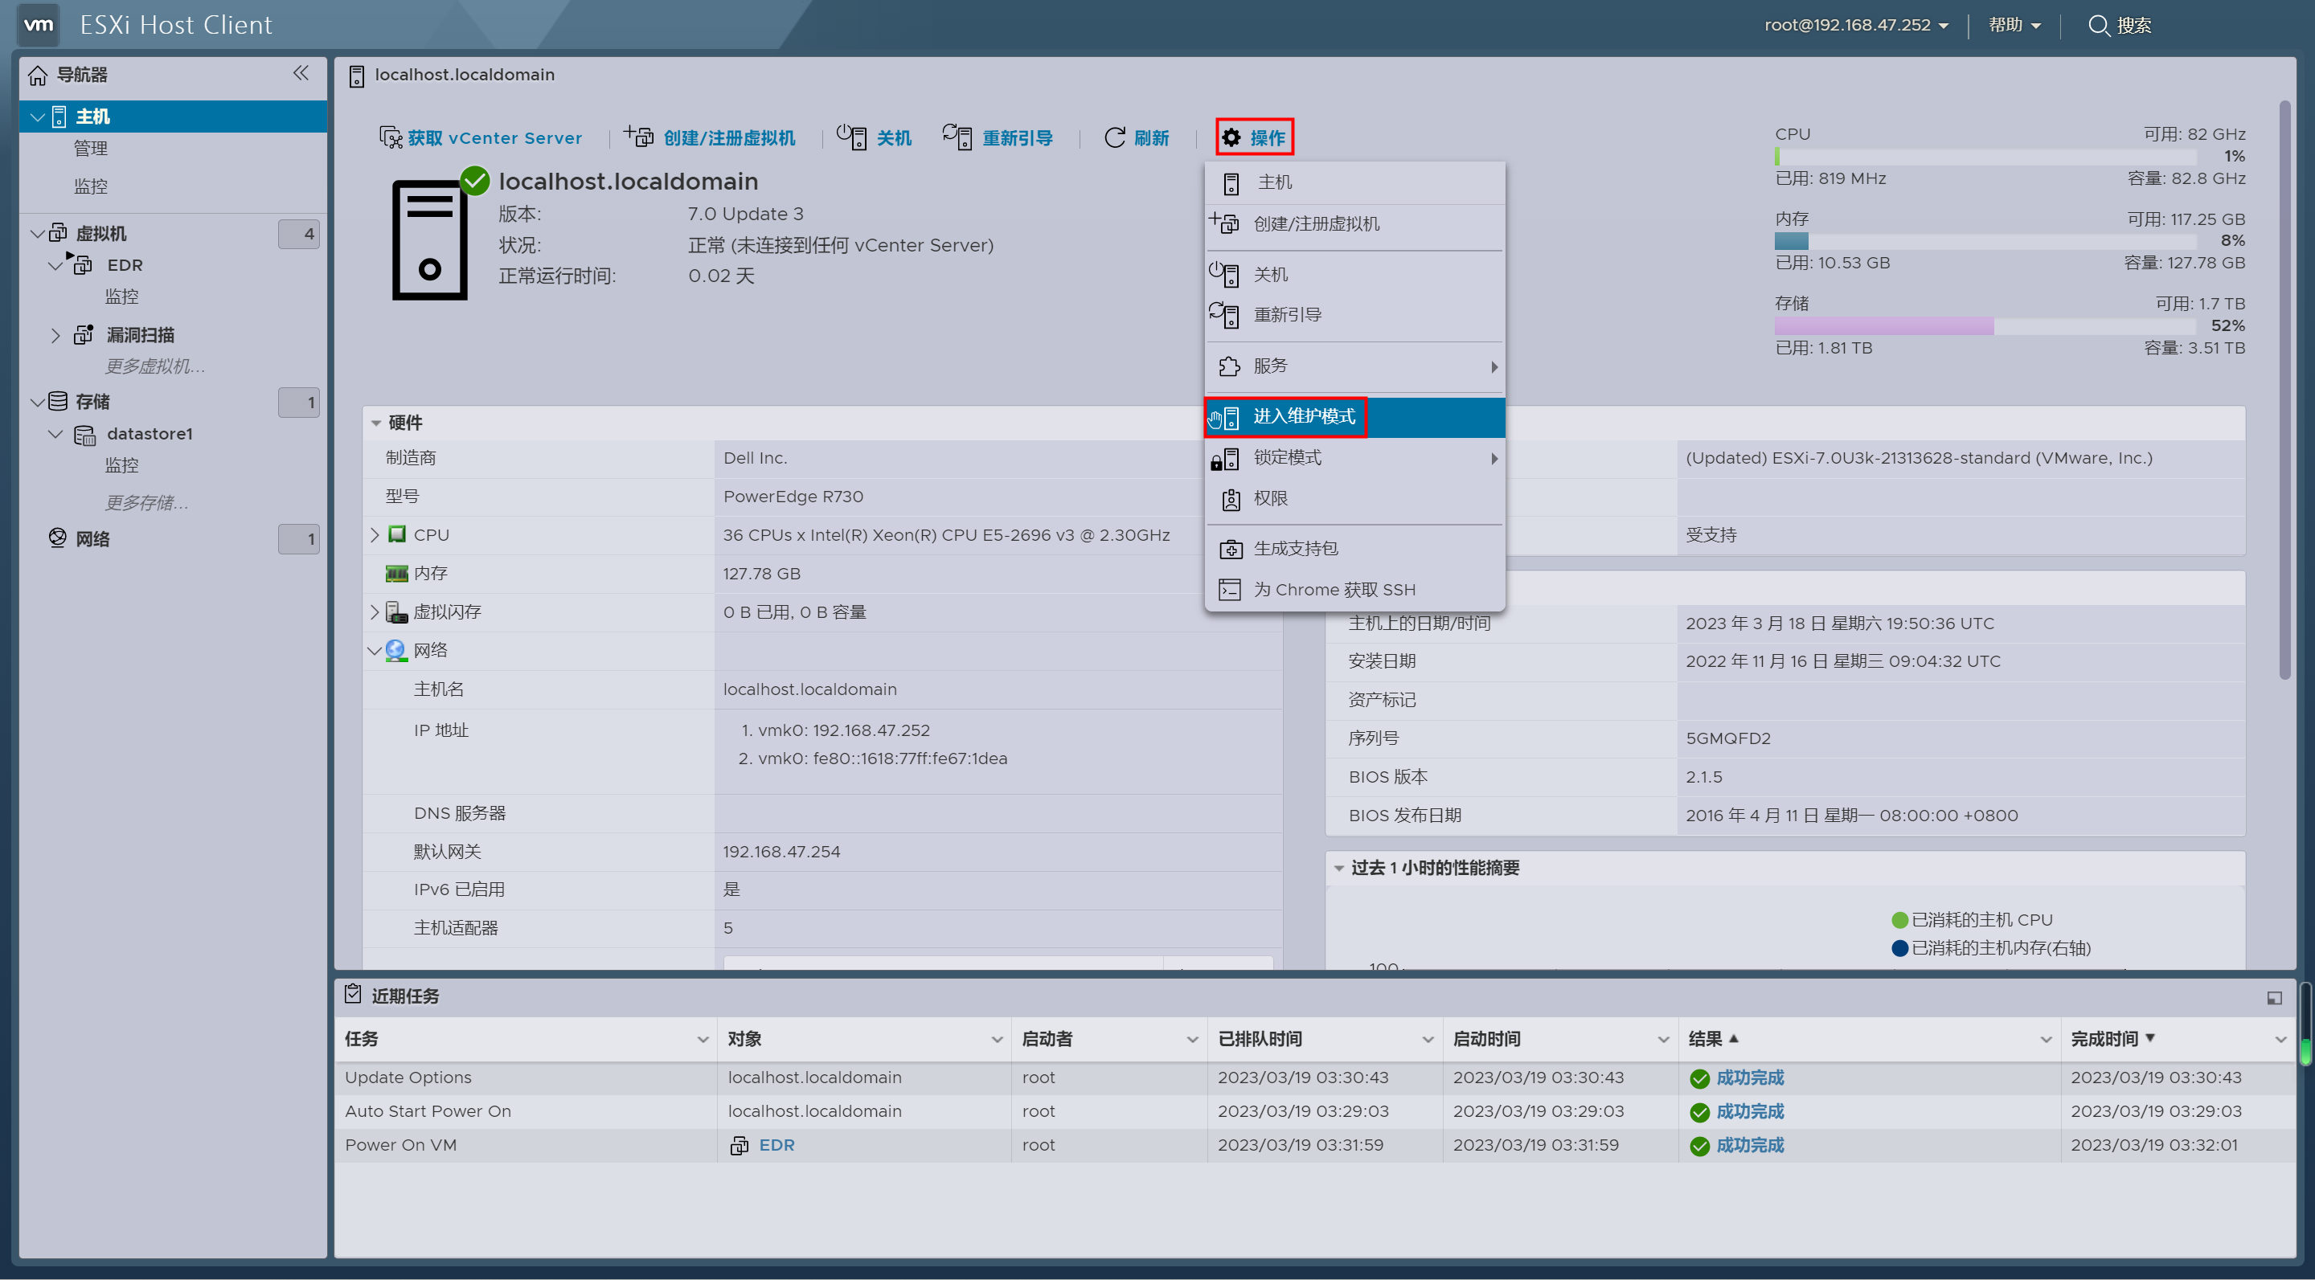
Task: Click the Auto Start Power On task
Action: 428,1111
